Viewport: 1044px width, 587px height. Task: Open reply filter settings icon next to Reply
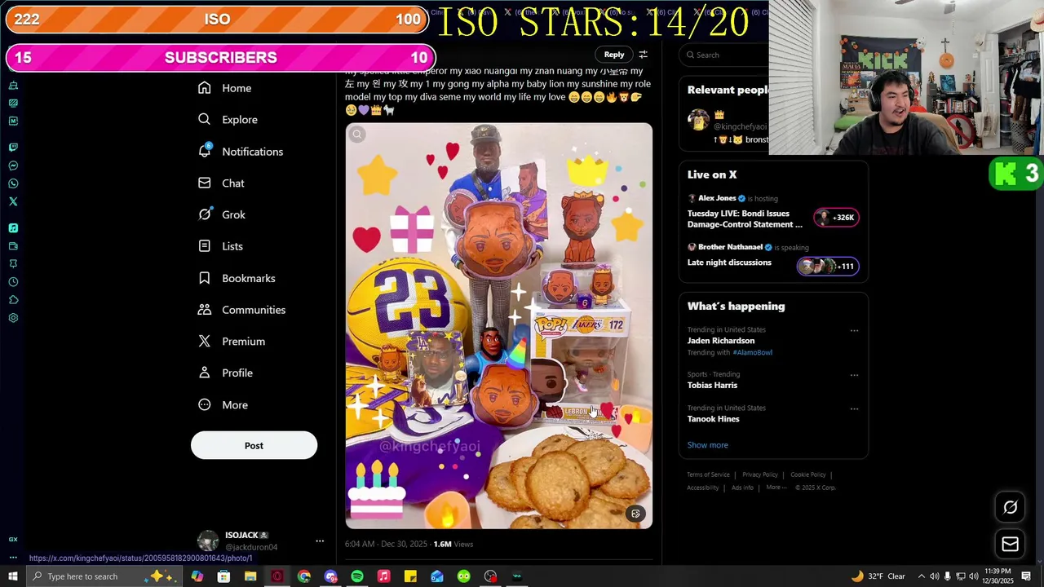pos(643,55)
